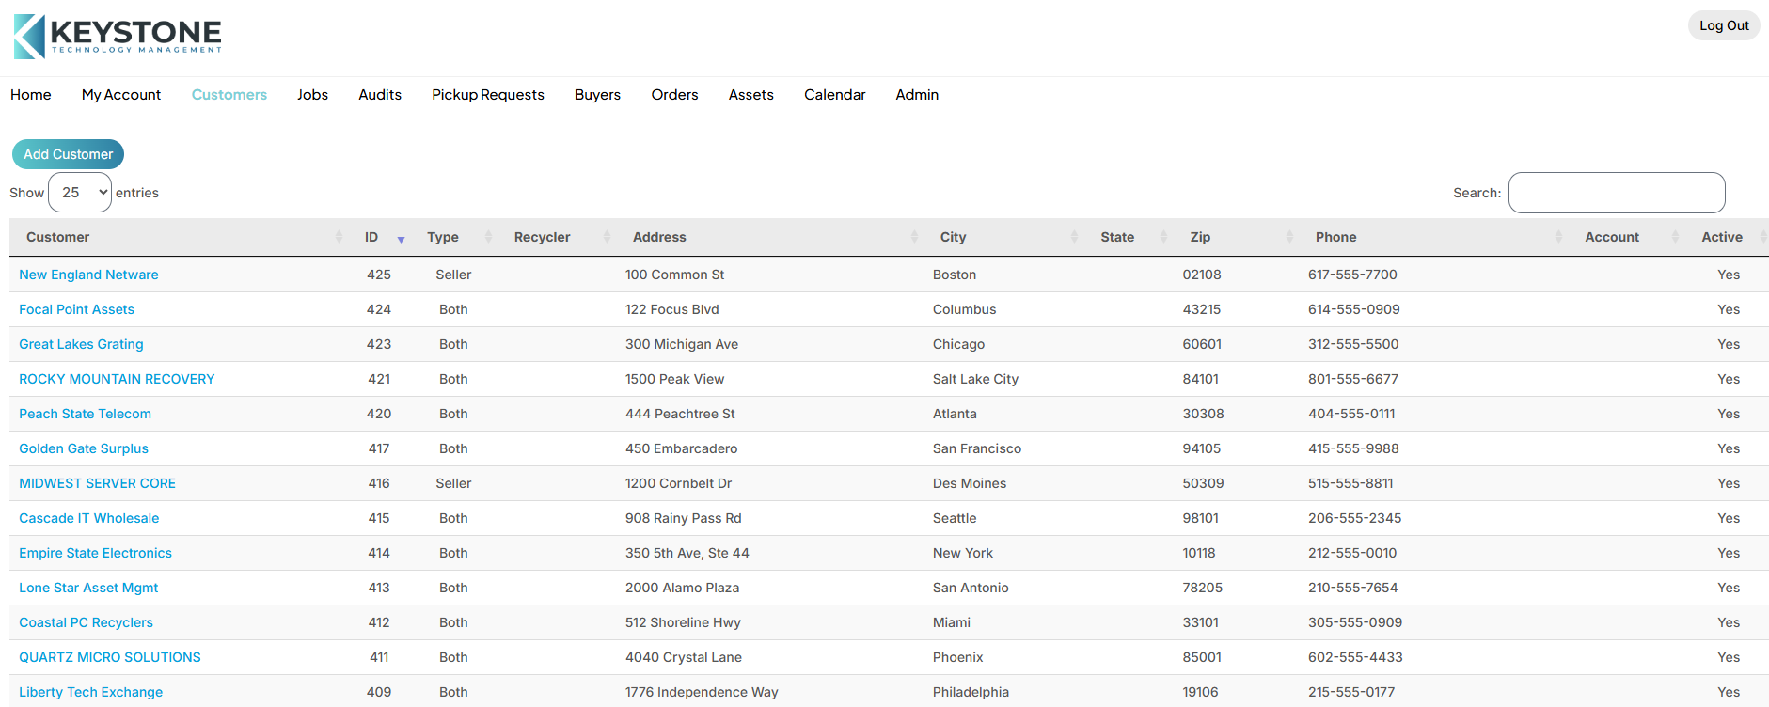This screenshot has width=1769, height=707.
Task: Click the ID column sort arrow
Action: (401, 239)
